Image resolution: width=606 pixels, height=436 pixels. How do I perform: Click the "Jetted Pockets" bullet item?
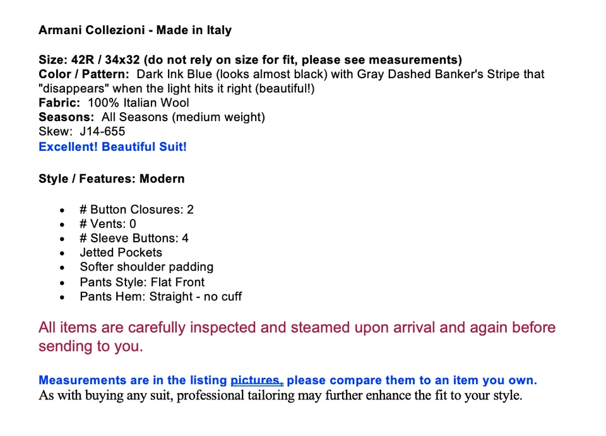(121, 252)
